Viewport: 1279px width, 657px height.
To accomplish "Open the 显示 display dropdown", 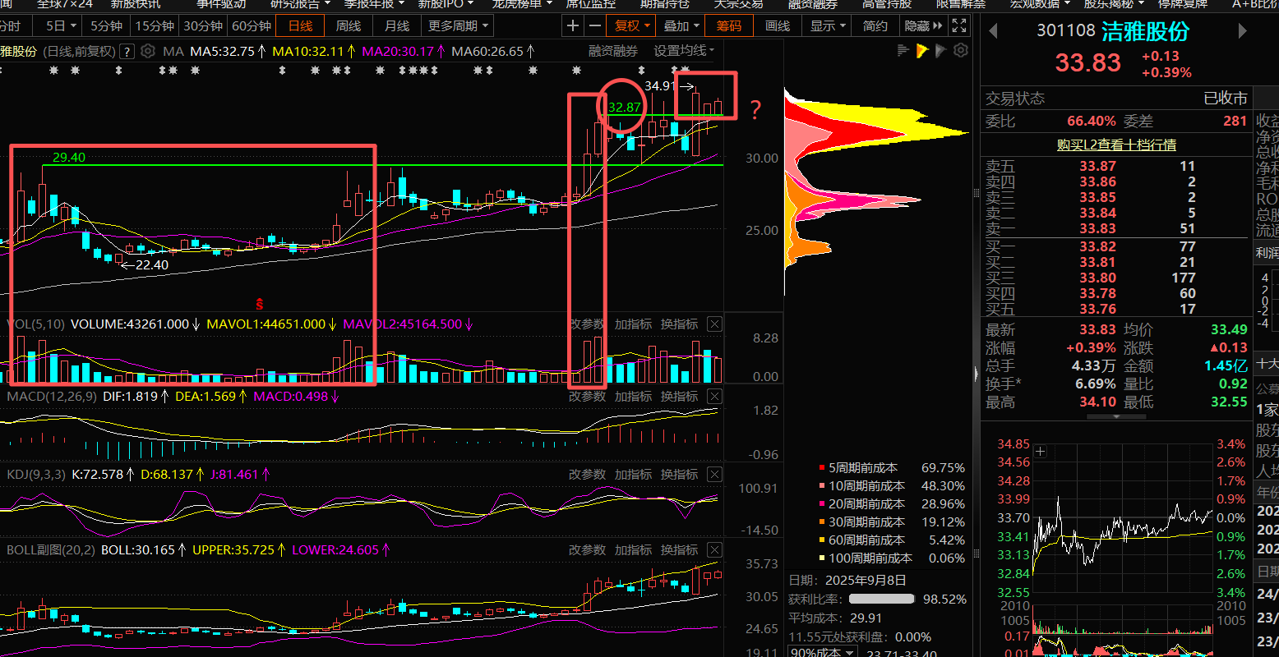I will pyautogui.click(x=828, y=25).
